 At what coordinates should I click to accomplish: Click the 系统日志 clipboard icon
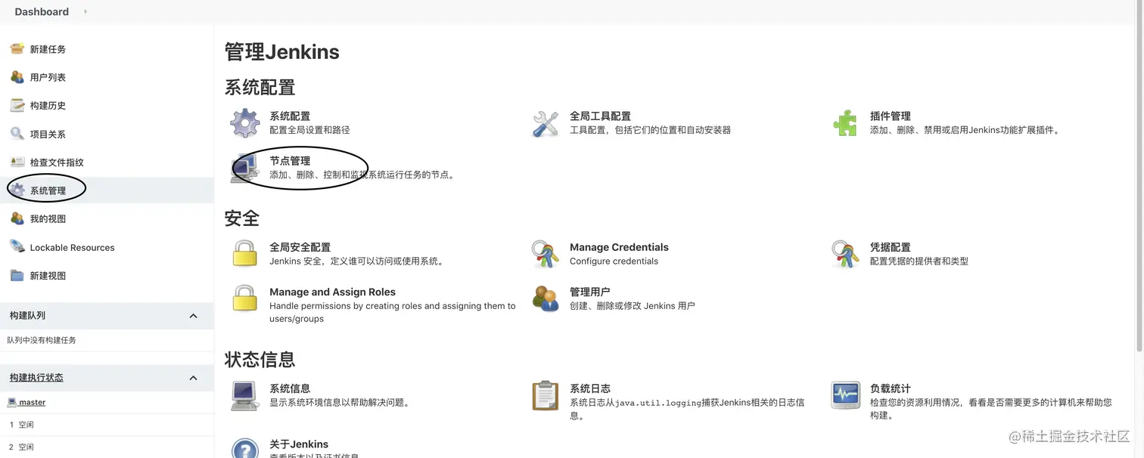pos(545,395)
